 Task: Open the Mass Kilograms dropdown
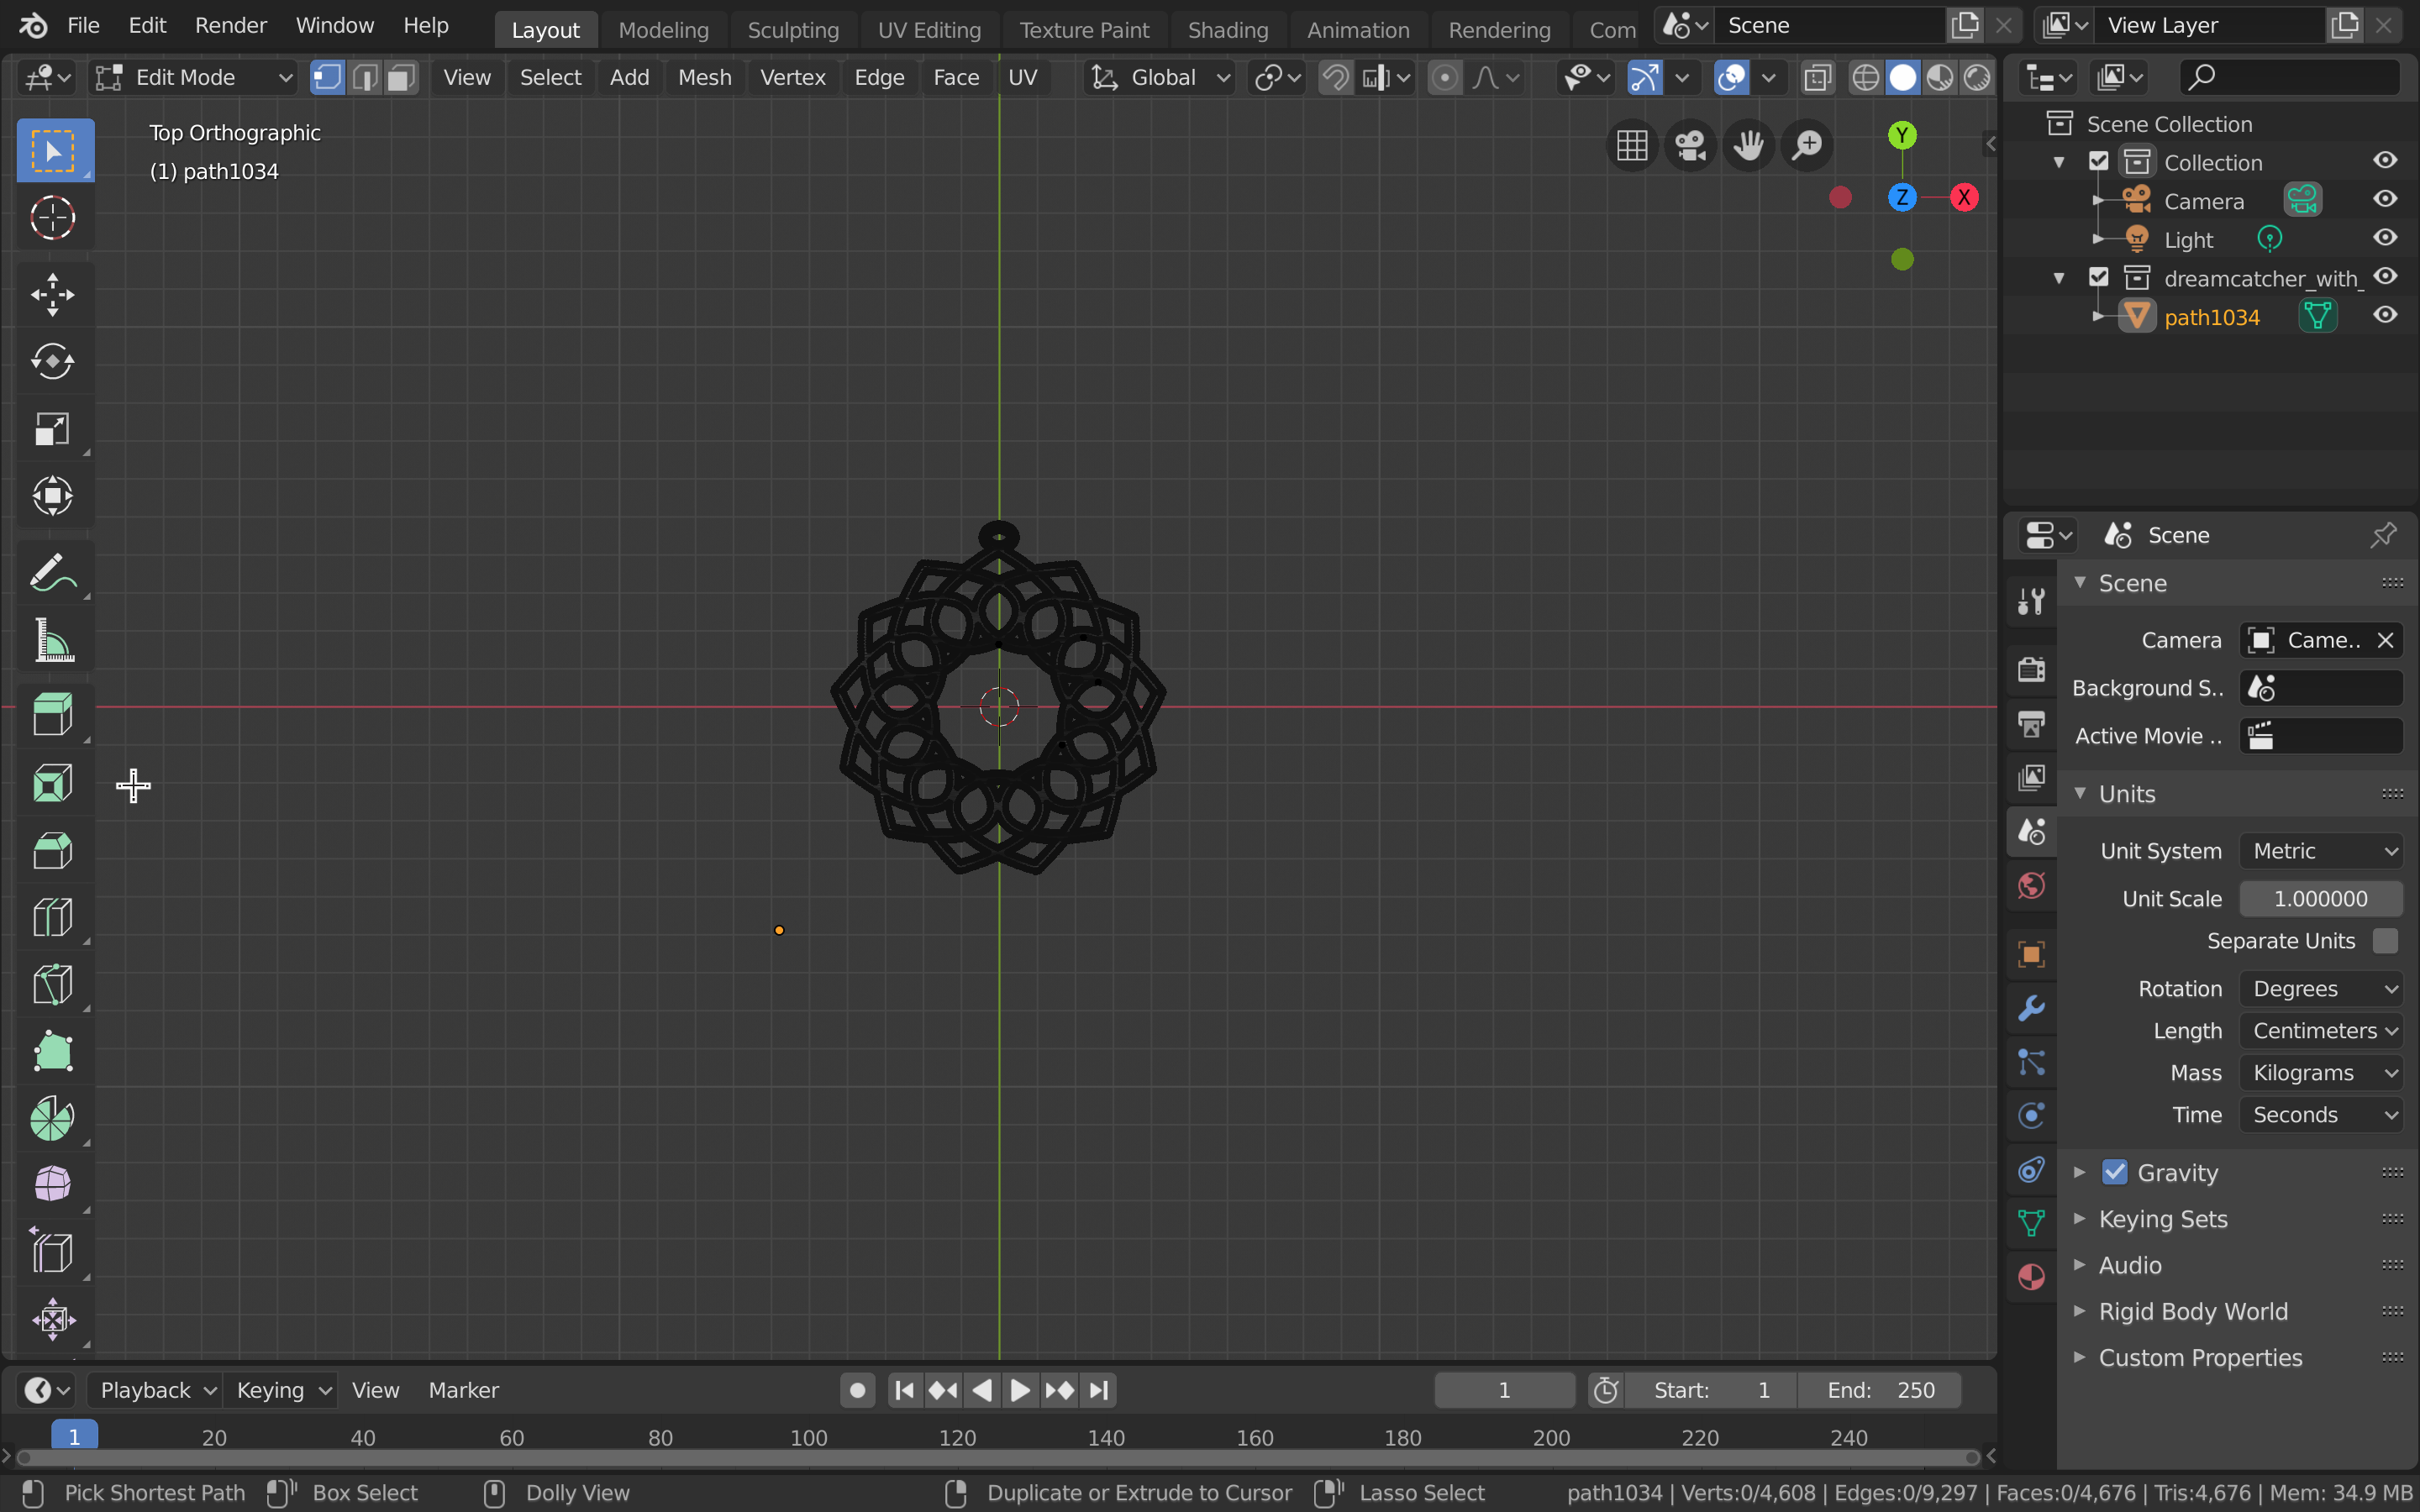[x=2321, y=1073]
